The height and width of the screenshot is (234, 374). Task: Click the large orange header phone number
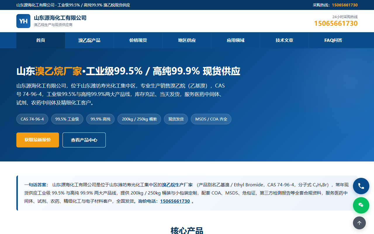click(336, 23)
